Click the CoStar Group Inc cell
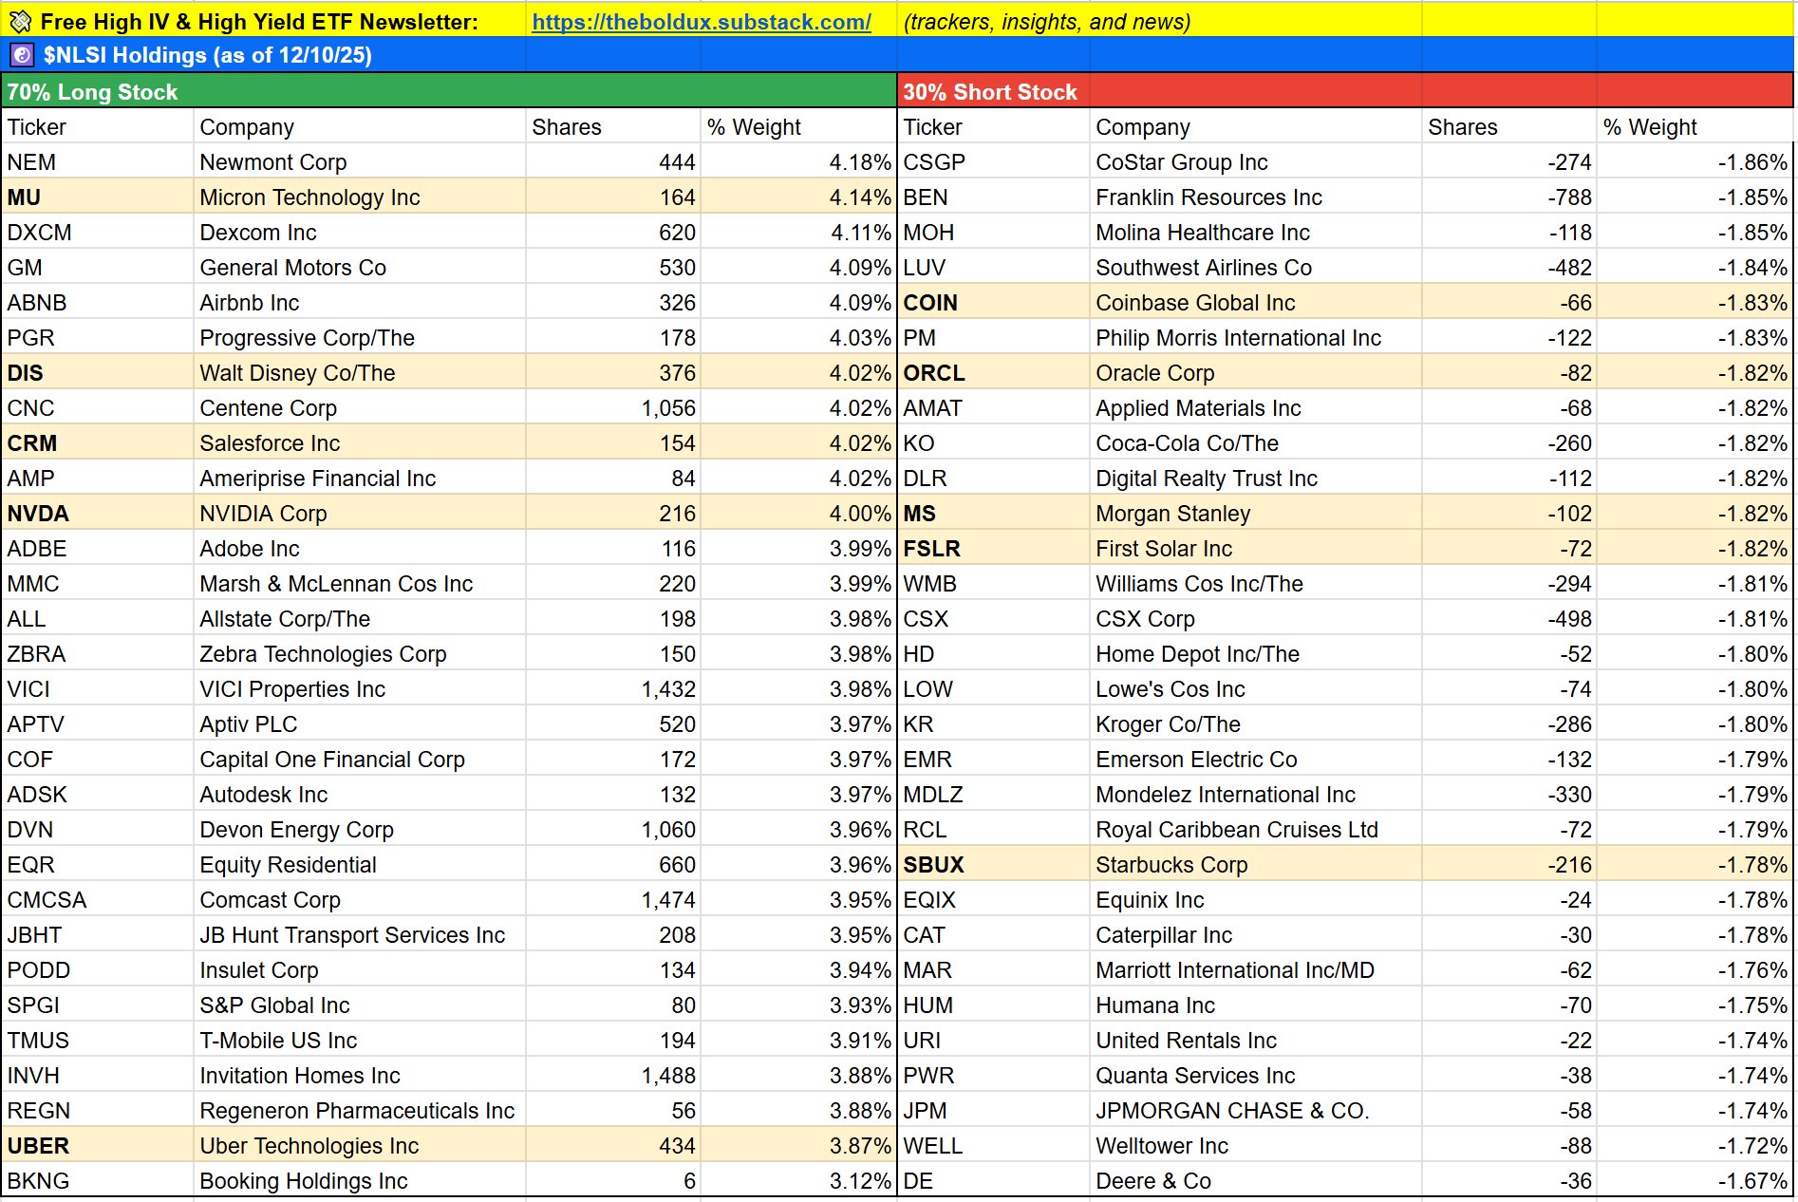The image size is (1798, 1202). pyautogui.click(x=1256, y=162)
